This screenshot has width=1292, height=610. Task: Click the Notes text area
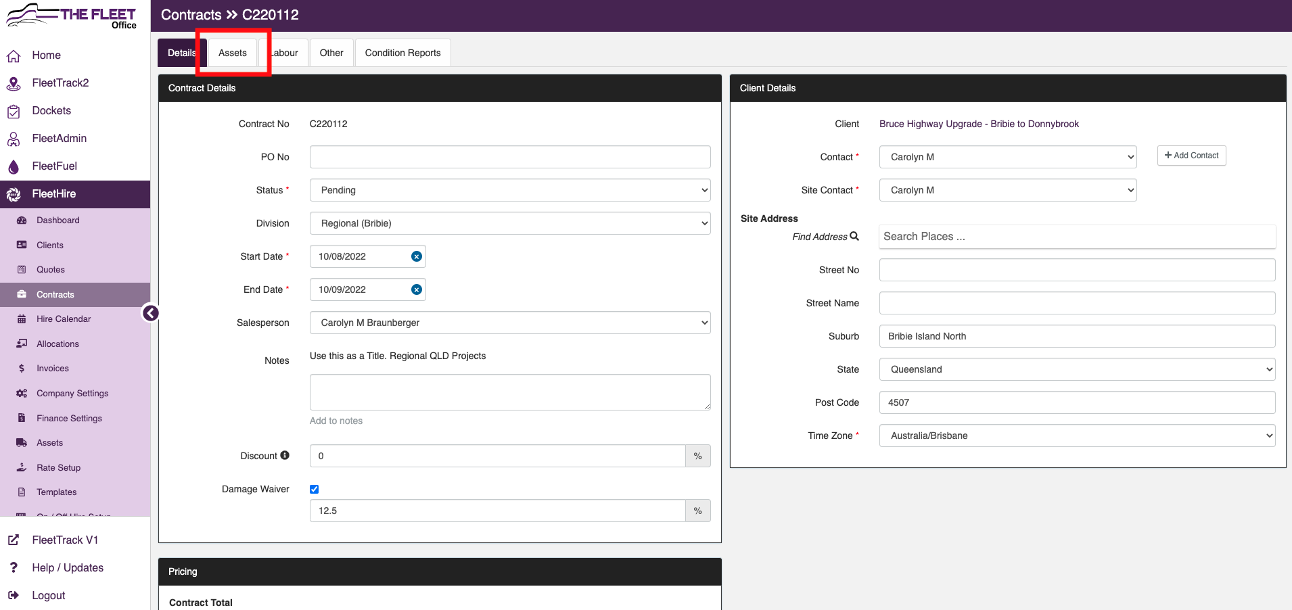pos(510,392)
